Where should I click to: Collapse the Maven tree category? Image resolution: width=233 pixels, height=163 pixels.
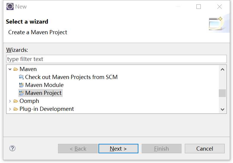click(x=10, y=69)
